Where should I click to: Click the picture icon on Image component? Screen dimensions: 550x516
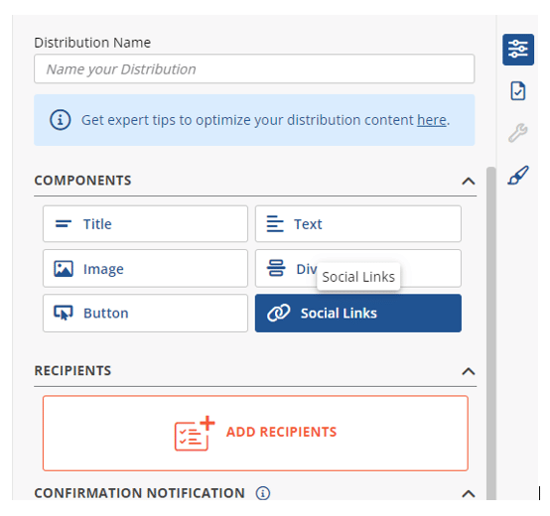click(x=64, y=269)
